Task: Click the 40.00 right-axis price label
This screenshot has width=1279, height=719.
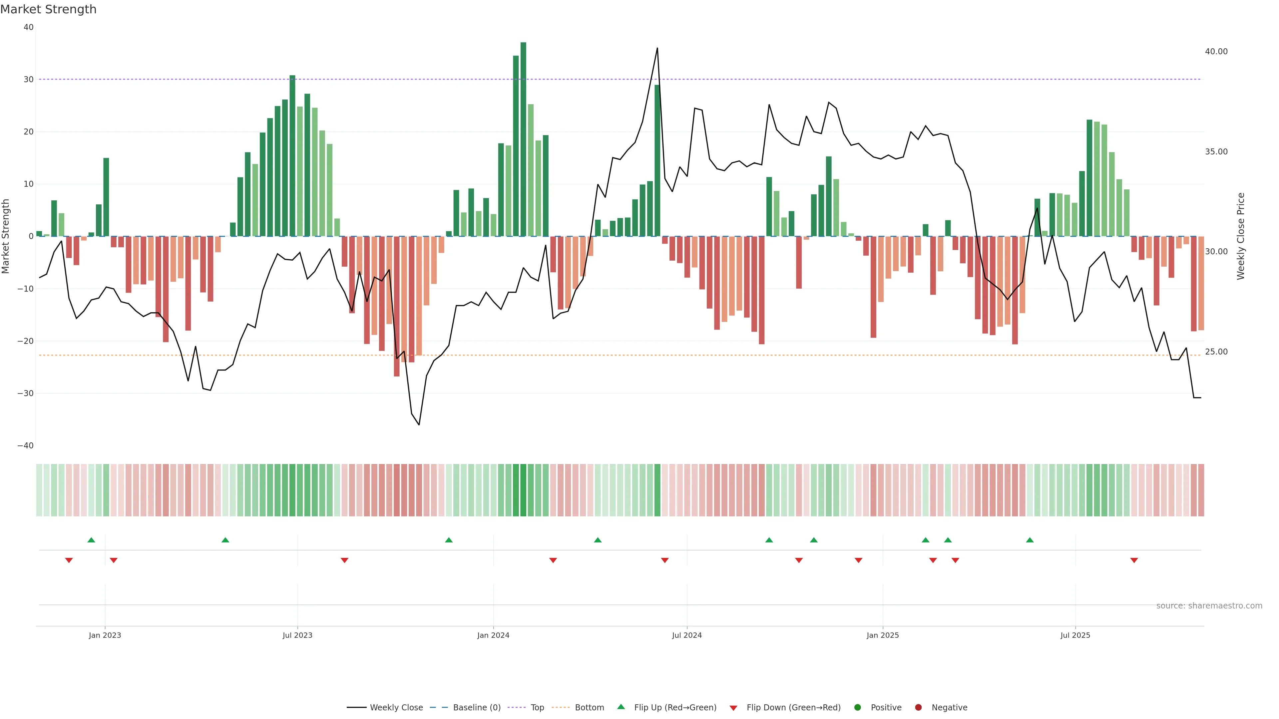Action: coord(1216,52)
